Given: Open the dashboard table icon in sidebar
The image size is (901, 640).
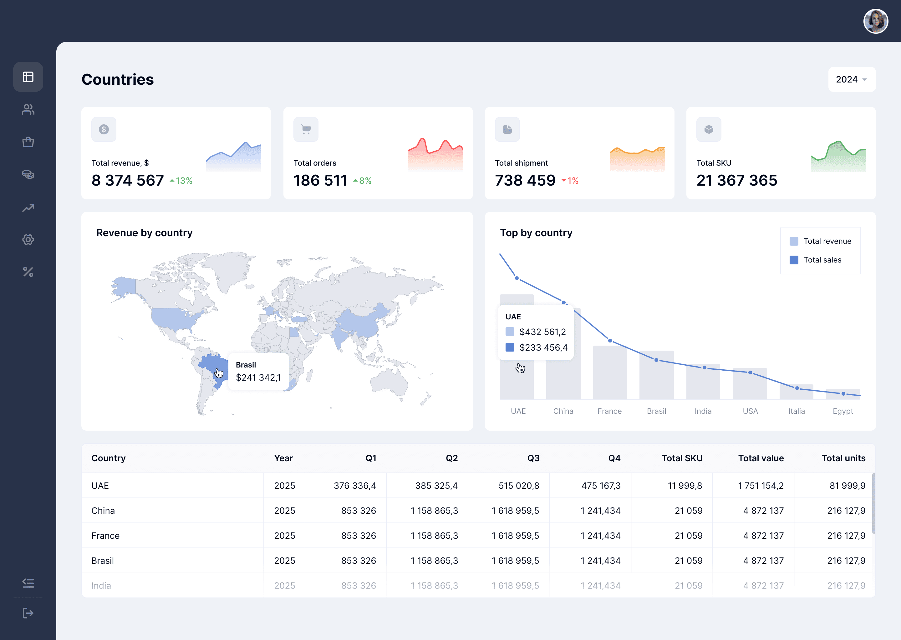Looking at the screenshot, I should [x=28, y=77].
